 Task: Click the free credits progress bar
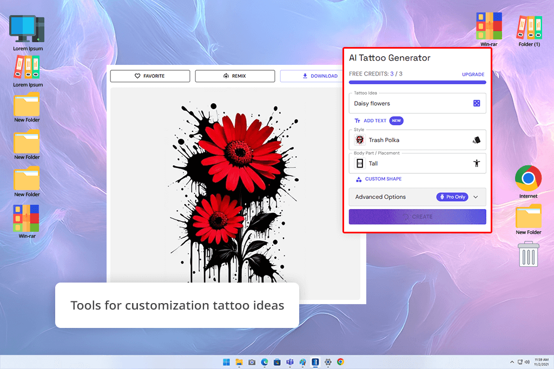(x=417, y=82)
